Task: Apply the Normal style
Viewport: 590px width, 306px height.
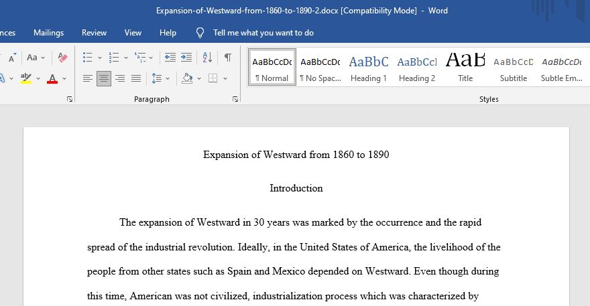Action: 272,67
